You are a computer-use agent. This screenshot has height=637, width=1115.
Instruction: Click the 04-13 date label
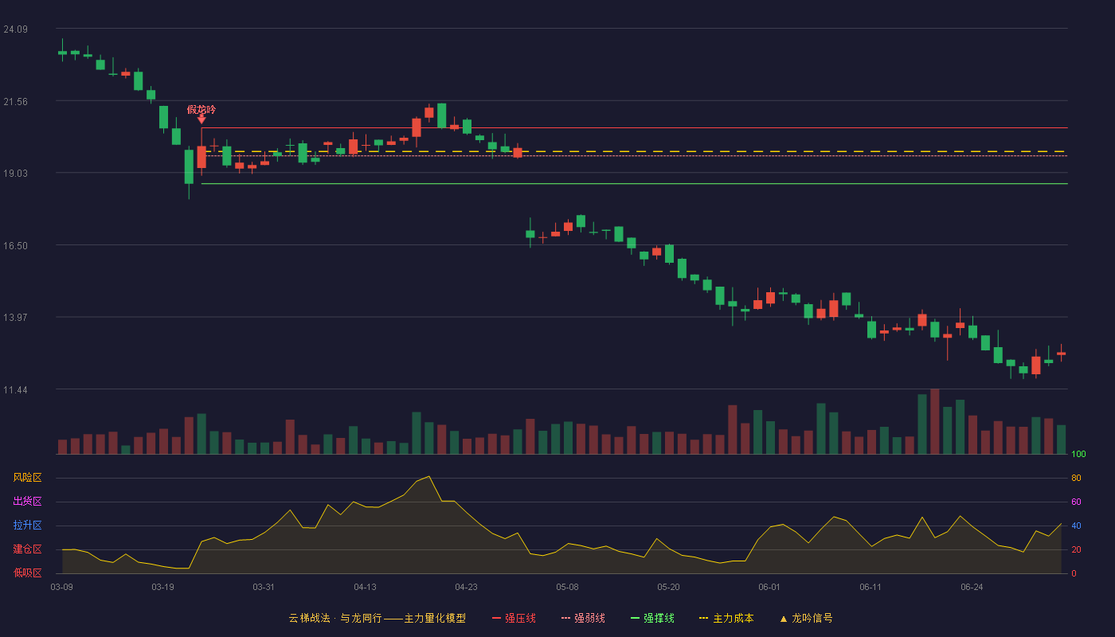366,587
